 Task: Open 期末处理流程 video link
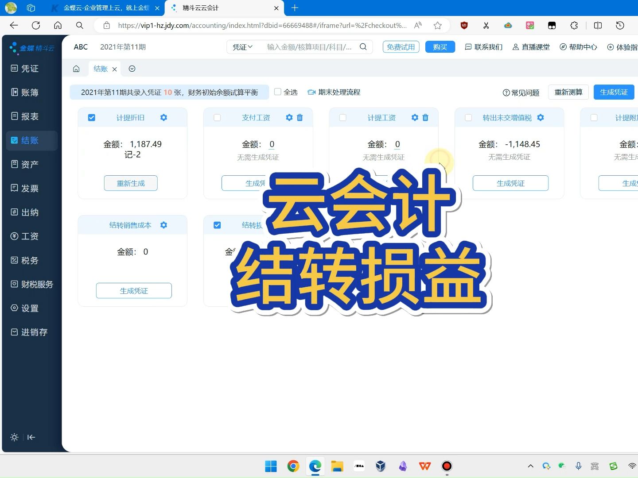334,92
